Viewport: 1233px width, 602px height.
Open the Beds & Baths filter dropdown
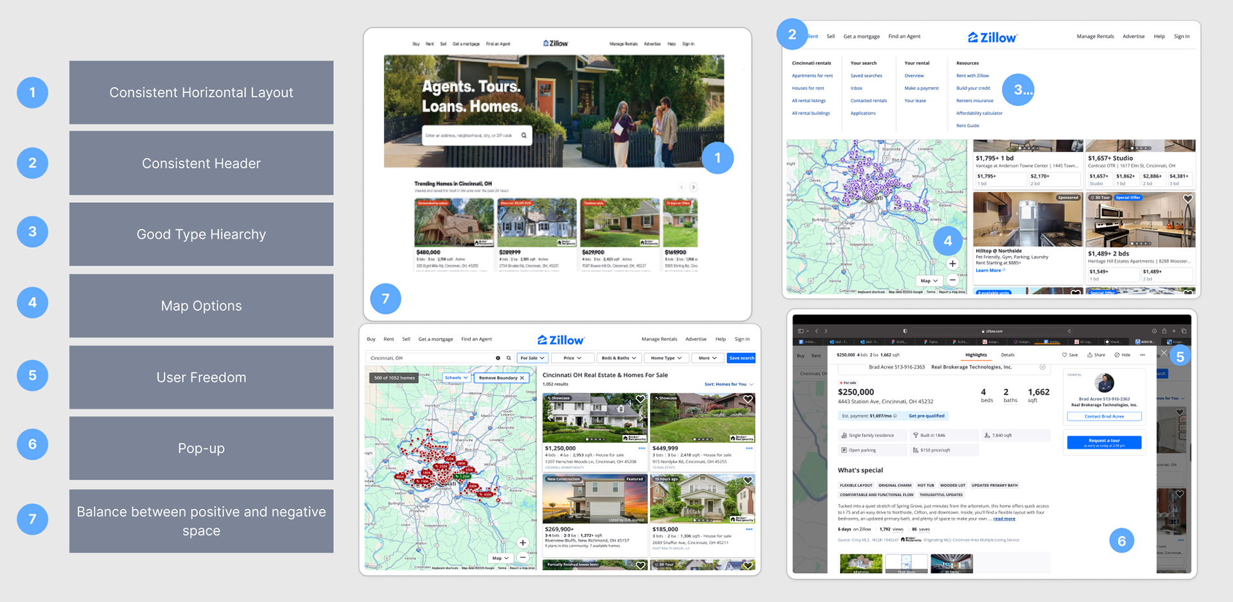[x=618, y=358]
